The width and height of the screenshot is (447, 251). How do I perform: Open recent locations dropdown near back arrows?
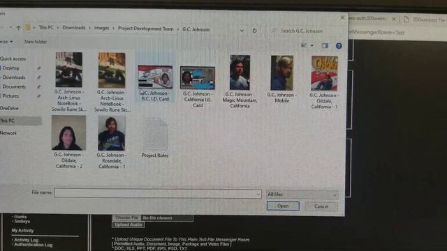(10, 27)
